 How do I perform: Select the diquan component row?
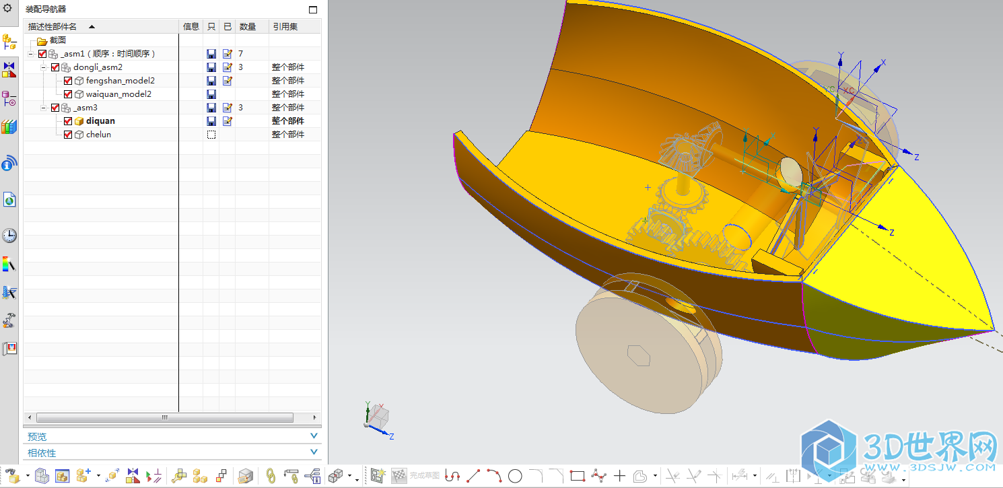click(x=172, y=121)
